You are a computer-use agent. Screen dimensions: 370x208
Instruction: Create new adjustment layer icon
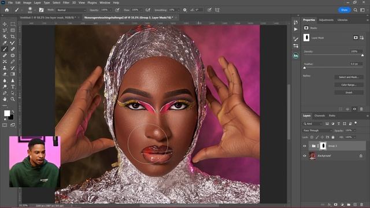pos(342,205)
